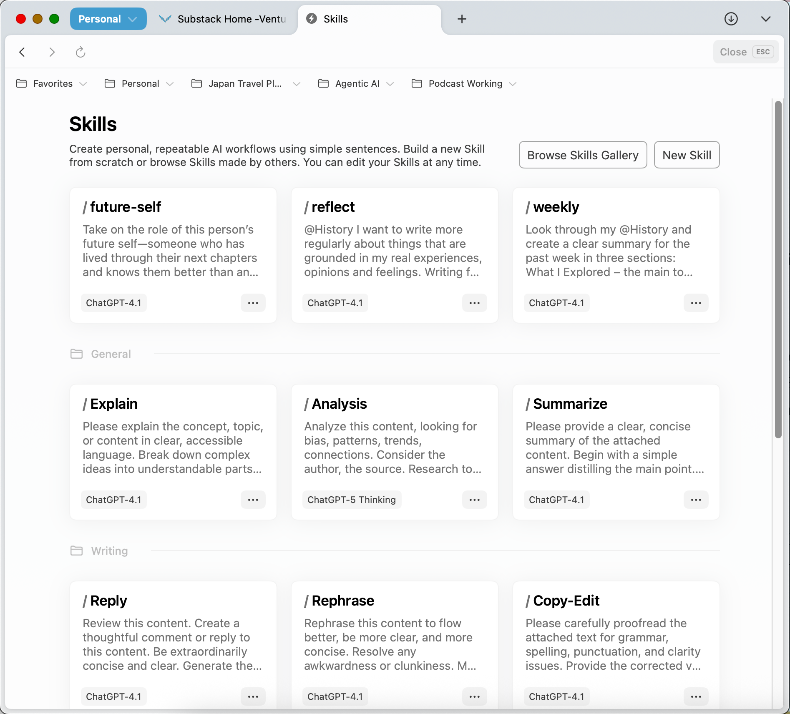Image resolution: width=790 pixels, height=714 pixels.
Task: Go back with the back arrow
Action: point(22,52)
